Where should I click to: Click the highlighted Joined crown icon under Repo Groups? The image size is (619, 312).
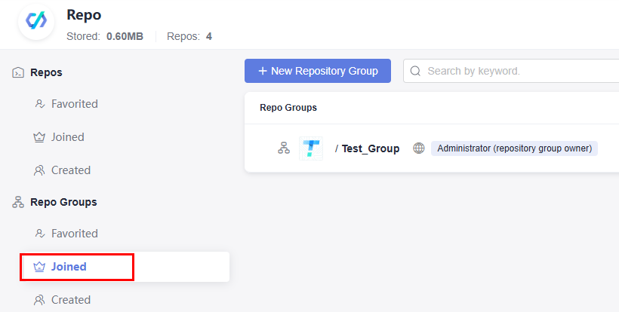39,267
